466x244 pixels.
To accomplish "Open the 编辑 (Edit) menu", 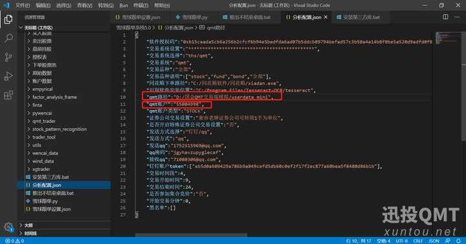I will click(x=43, y=5).
